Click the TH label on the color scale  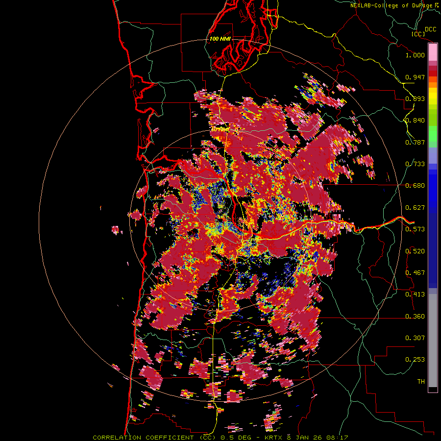pos(421,382)
